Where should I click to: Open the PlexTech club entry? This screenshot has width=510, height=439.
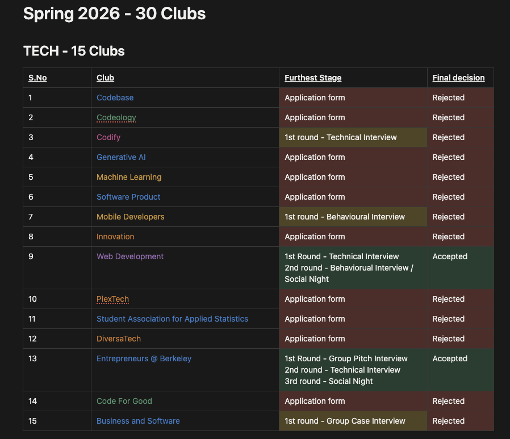point(112,299)
